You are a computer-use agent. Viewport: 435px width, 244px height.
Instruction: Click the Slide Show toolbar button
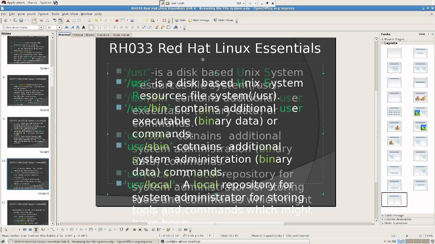[x=223, y=20]
